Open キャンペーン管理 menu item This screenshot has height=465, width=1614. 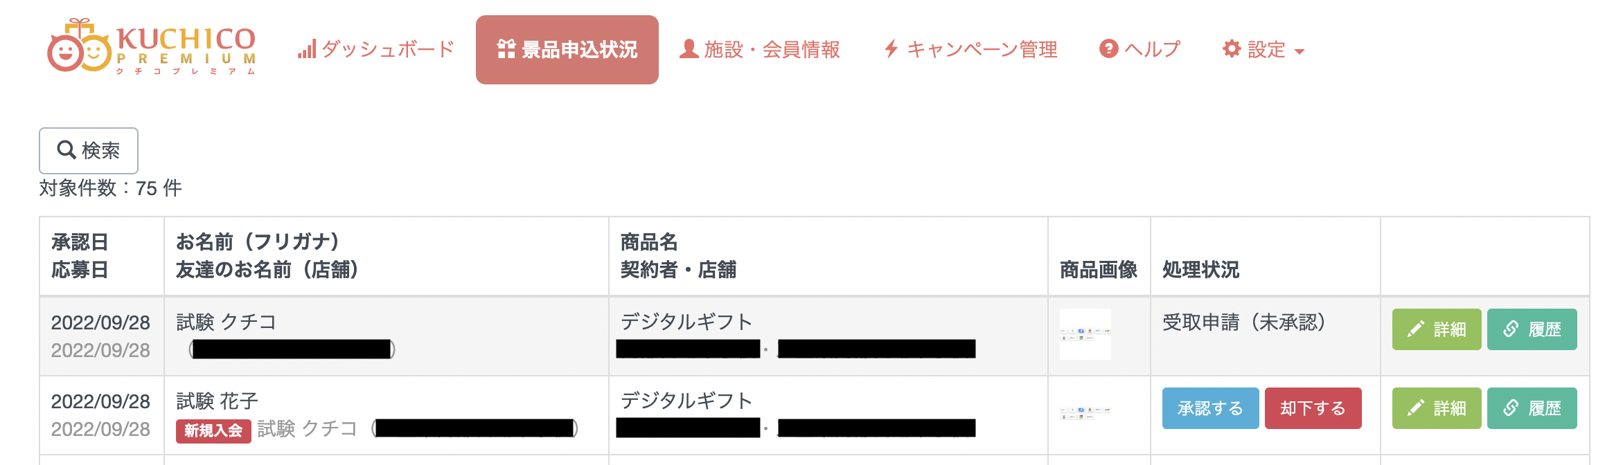971,50
